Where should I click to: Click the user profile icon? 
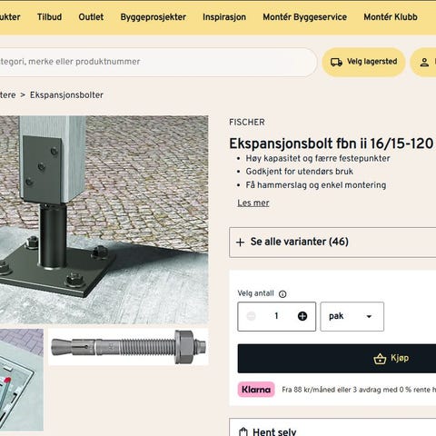(x=424, y=63)
